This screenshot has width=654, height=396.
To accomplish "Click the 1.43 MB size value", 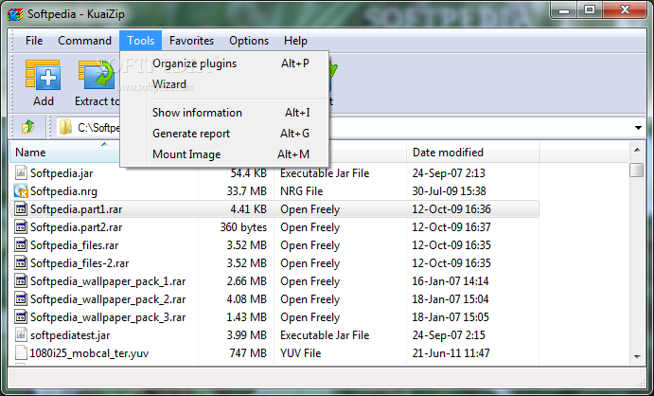I will click(x=246, y=317).
